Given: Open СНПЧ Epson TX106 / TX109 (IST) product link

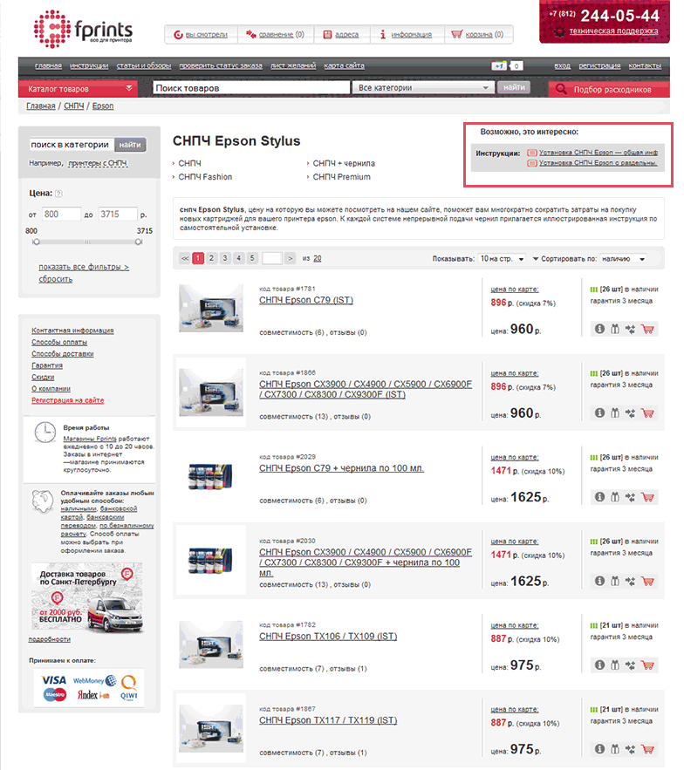Looking at the screenshot, I should [x=328, y=636].
